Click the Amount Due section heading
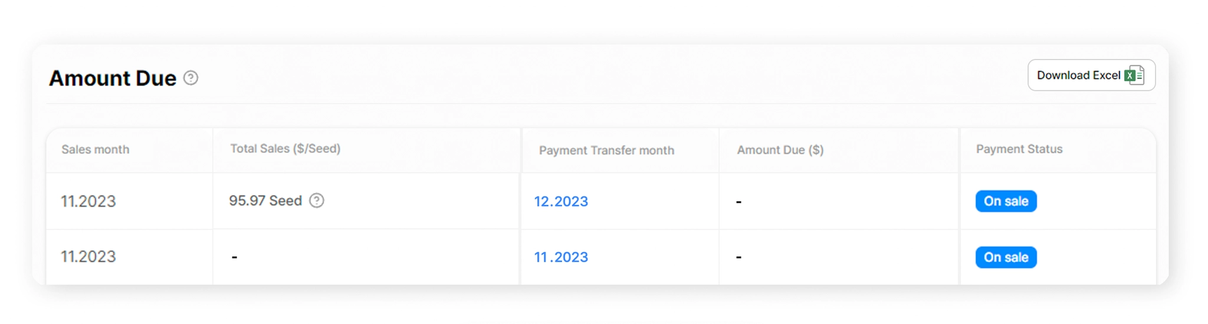 113,78
